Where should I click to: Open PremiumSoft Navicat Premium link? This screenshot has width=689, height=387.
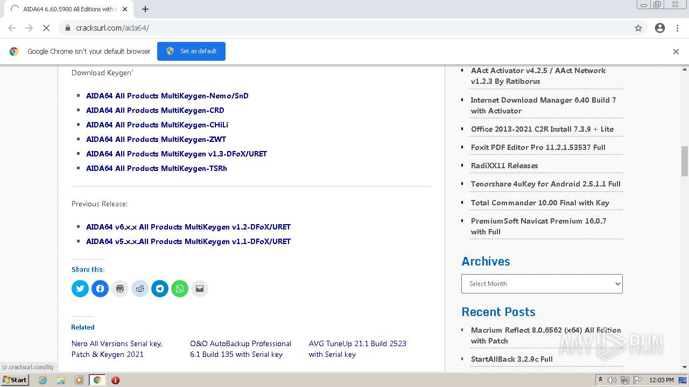539,226
